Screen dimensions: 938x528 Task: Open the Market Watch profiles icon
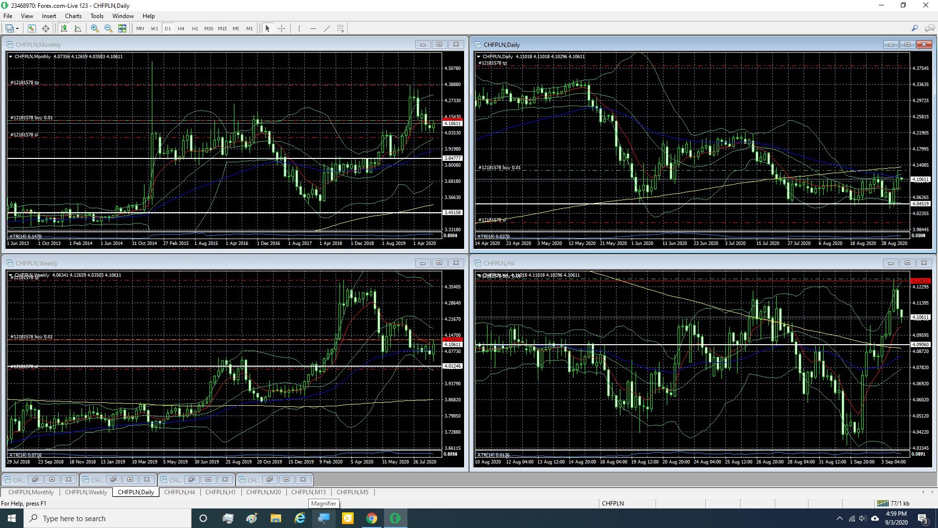click(x=32, y=28)
